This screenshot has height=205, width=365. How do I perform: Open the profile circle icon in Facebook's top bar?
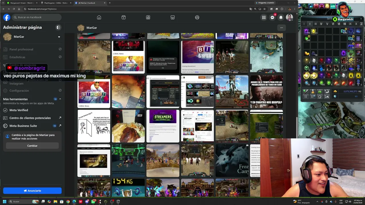(197, 17)
